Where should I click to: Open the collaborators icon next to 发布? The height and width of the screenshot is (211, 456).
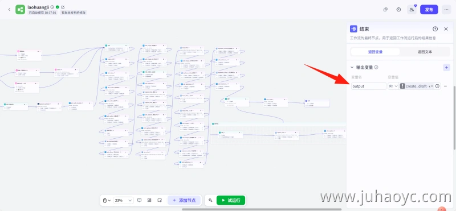tap(412, 10)
